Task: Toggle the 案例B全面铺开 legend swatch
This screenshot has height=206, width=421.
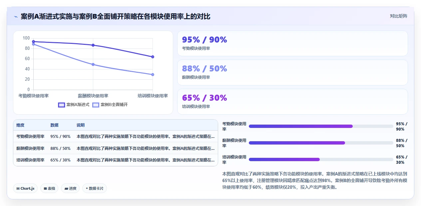Action: coord(96,105)
